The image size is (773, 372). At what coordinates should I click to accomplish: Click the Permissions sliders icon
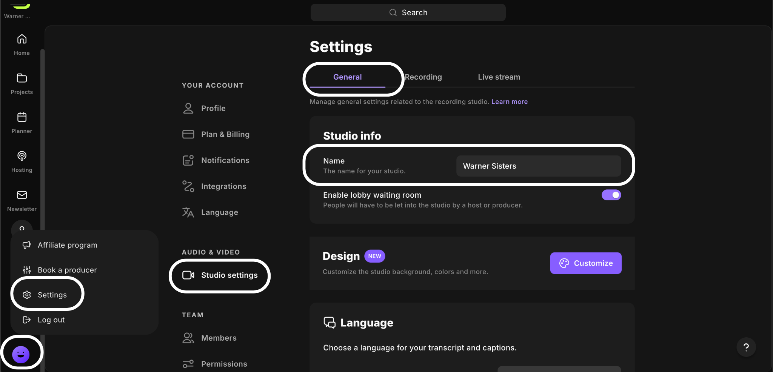point(188,364)
